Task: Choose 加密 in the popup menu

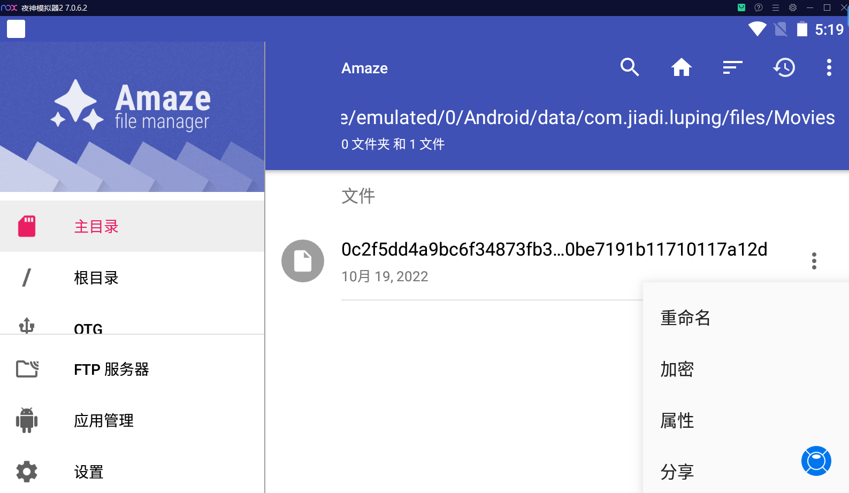Action: click(x=677, y=369)
